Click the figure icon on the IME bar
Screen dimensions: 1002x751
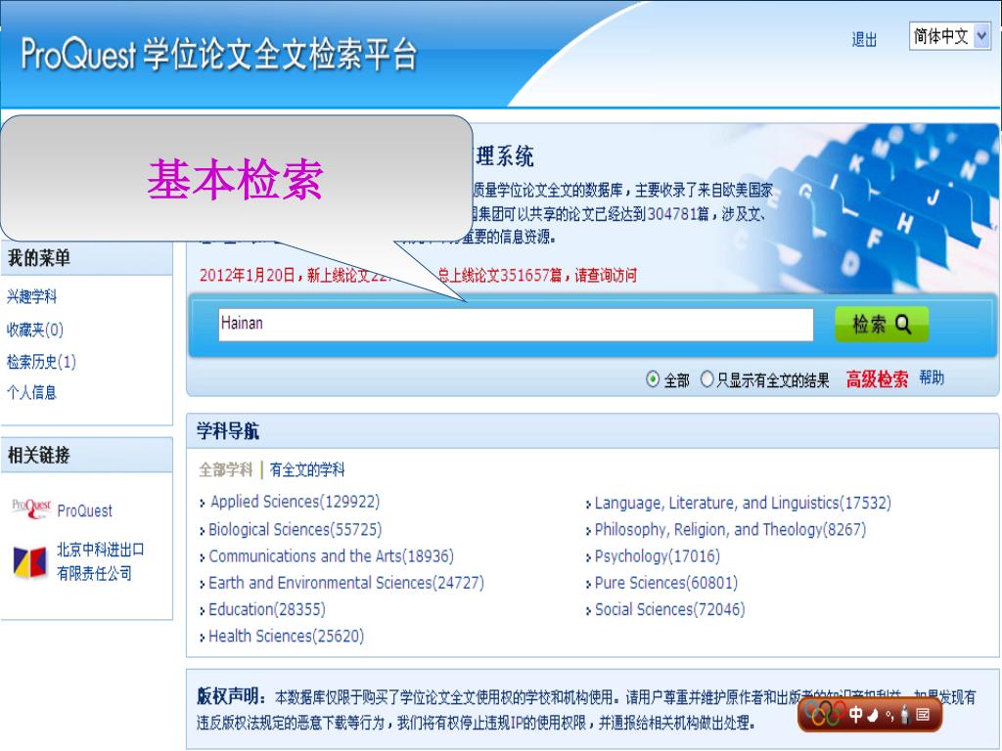coord(904,714)
